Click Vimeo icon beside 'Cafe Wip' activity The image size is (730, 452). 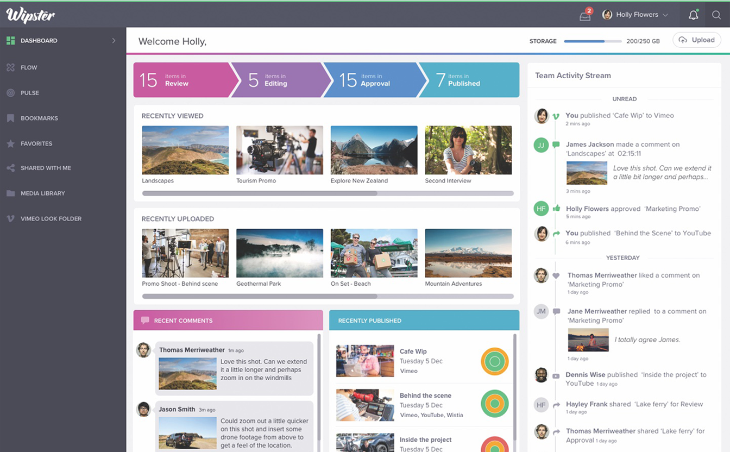[x=556, y=116]
